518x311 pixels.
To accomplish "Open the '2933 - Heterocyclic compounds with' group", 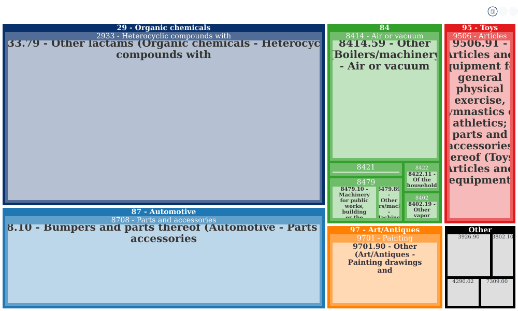I will [164, 36].
